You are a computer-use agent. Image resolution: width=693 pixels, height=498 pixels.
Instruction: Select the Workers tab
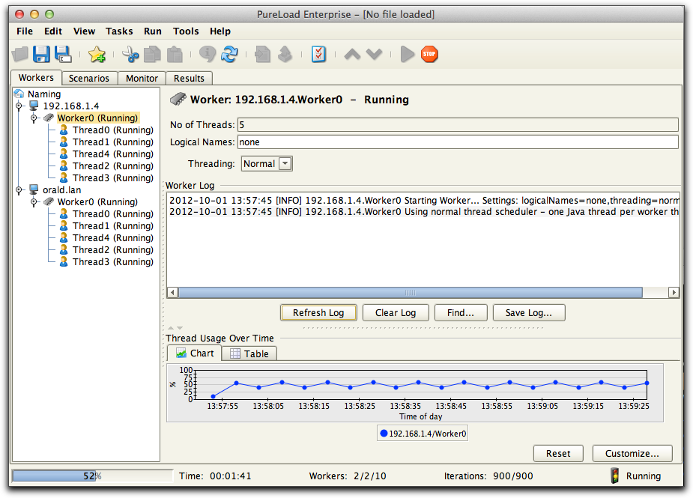click(x=36, y=78)
